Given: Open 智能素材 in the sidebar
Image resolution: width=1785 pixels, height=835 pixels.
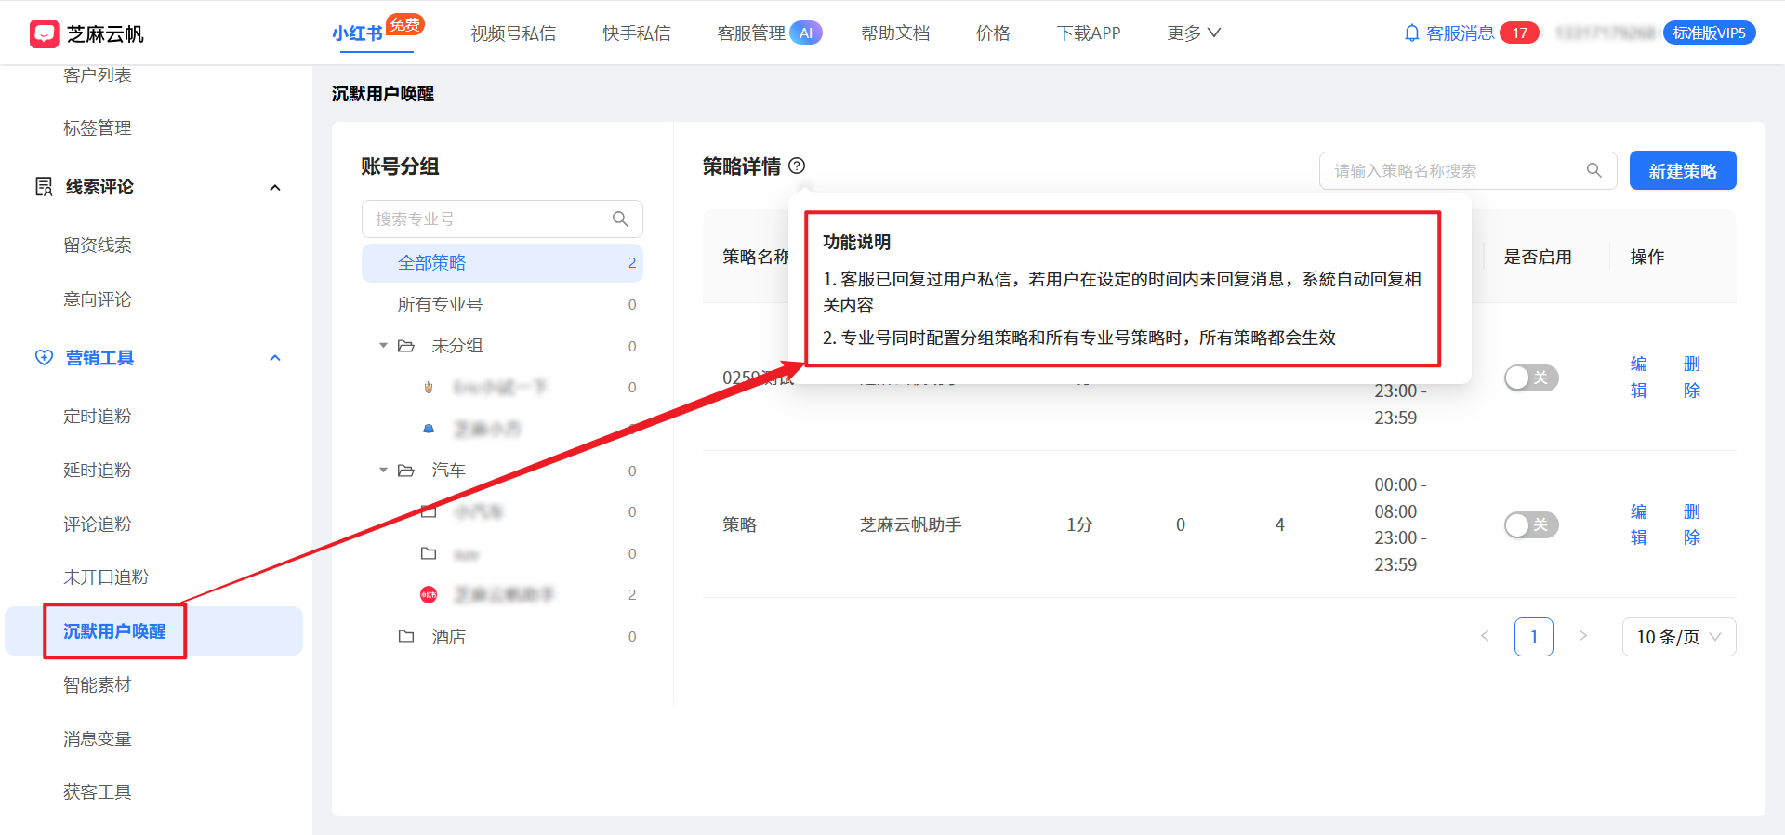Looking at the screenshot, I should click(x=98, y=685).
